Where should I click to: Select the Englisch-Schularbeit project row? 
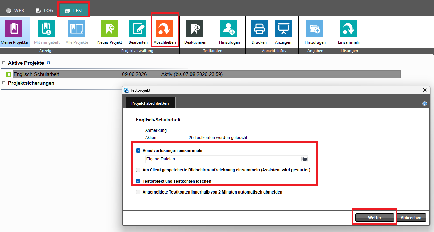pyautogui.click(x=207, y=74)
